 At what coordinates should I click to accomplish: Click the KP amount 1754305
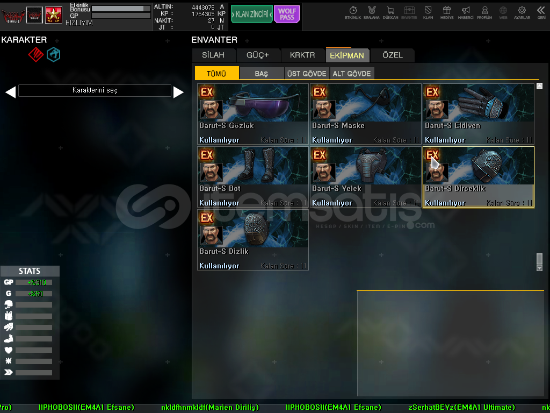pos(203,14)
